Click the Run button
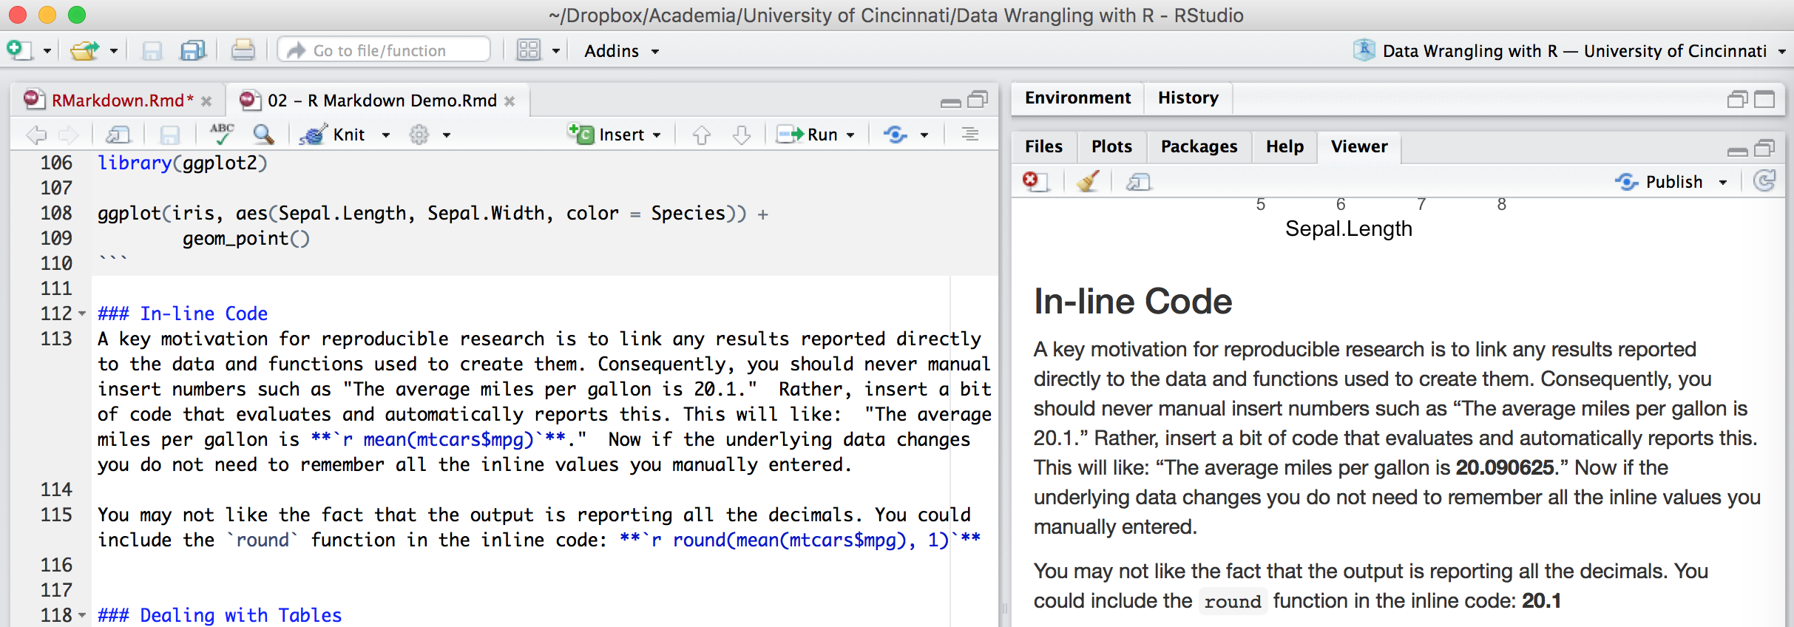Screen dimensions: 1794x627 coord(807,135)
